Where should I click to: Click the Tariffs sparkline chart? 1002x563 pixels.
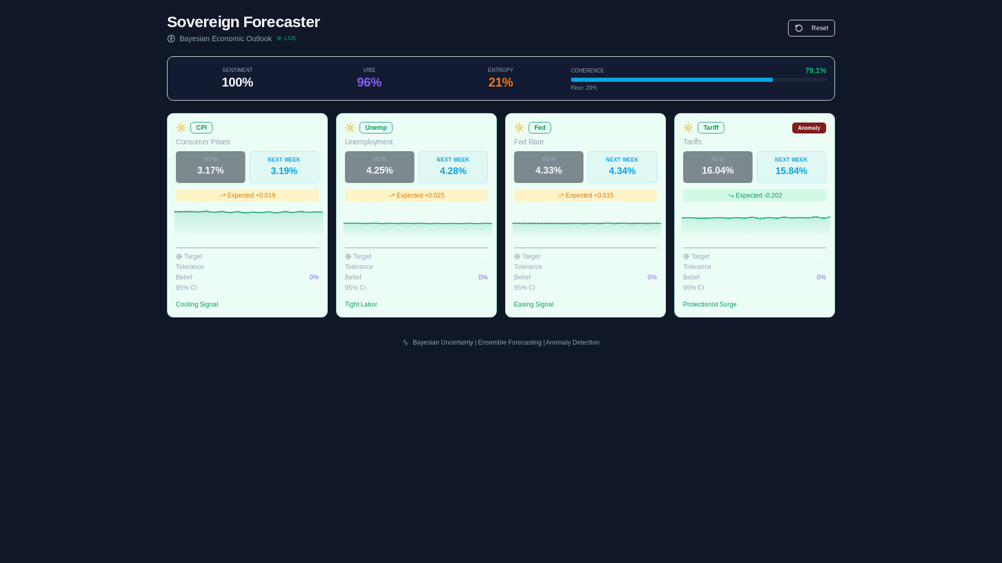click(x=756, y=227)
